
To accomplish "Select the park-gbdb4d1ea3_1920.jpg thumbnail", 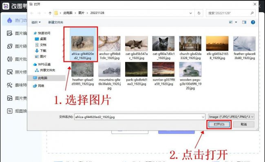I will pyautogui.click(x=137, y=69).
